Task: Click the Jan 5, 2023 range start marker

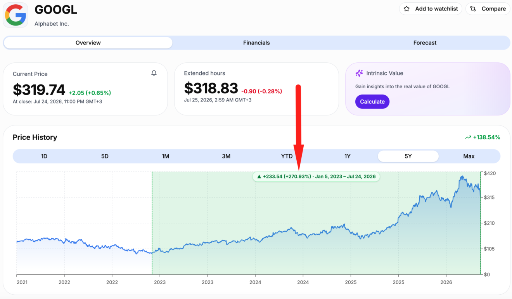Action: click(x=152, y=223)
